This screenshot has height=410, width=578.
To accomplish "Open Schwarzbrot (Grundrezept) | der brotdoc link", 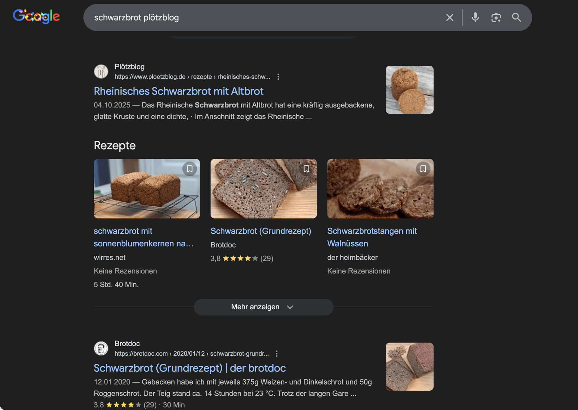I will (x=189, y=368).
